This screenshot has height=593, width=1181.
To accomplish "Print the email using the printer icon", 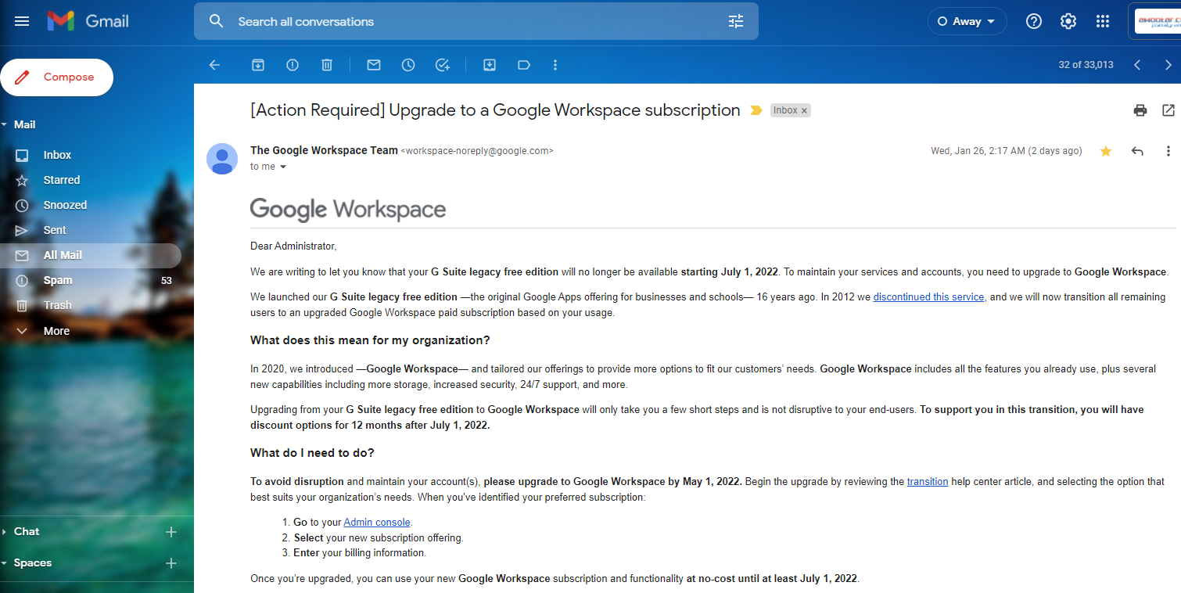I will coord(1140,110).
